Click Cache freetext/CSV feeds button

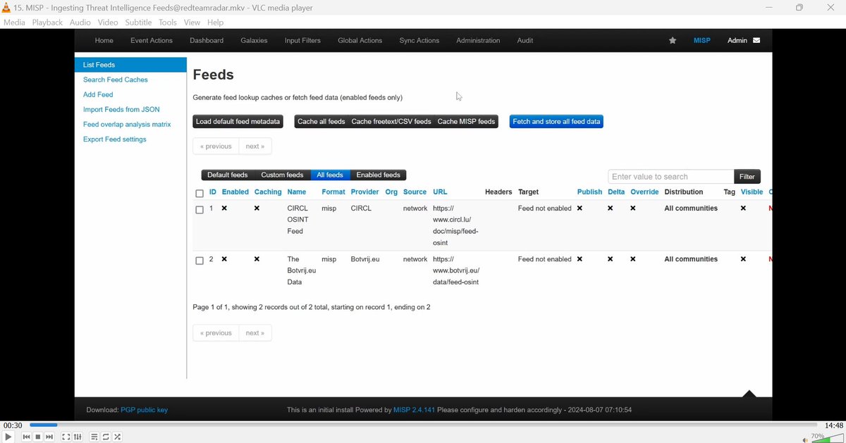[x=391, y=122]
